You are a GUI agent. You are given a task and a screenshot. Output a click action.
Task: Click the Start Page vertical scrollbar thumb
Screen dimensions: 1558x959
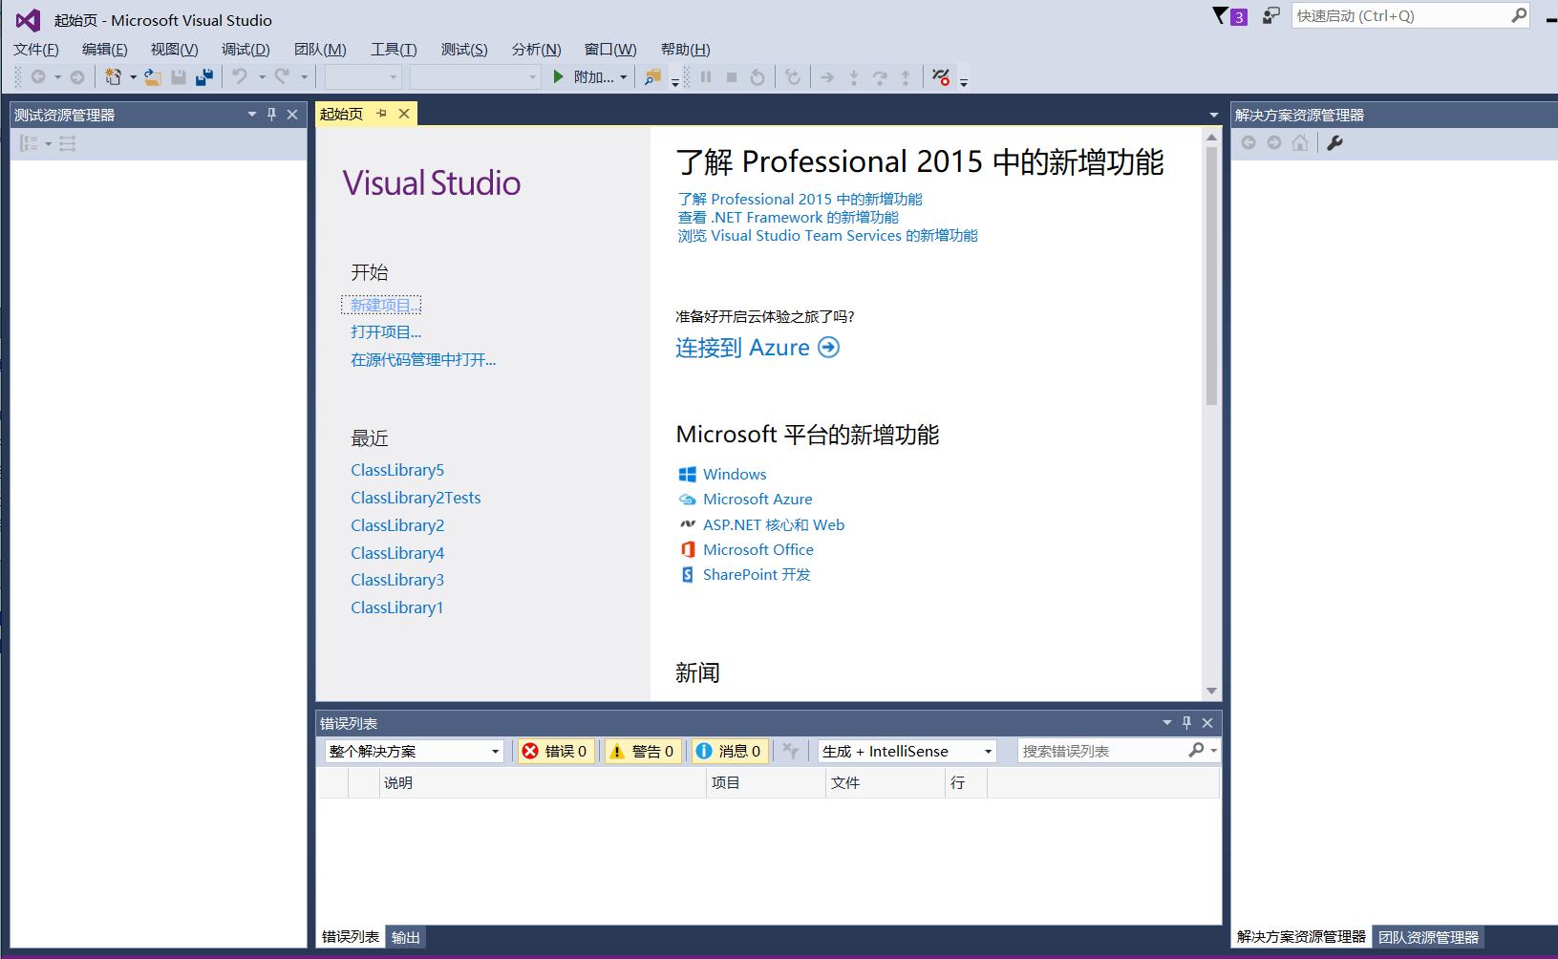(1211, 275)
